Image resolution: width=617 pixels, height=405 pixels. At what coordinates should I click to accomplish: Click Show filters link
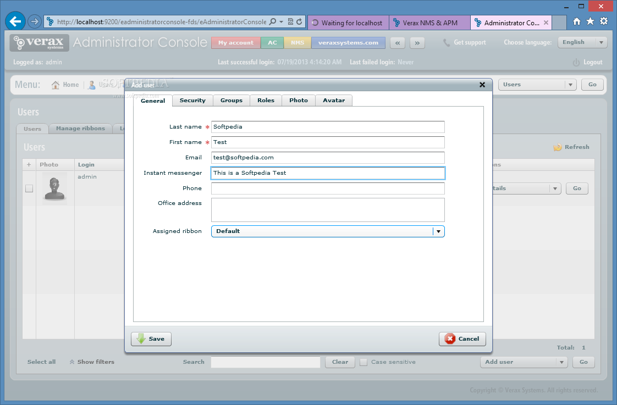click(x=92, y=362)
